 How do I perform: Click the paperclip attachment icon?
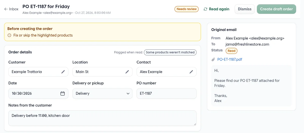[213, 59]
